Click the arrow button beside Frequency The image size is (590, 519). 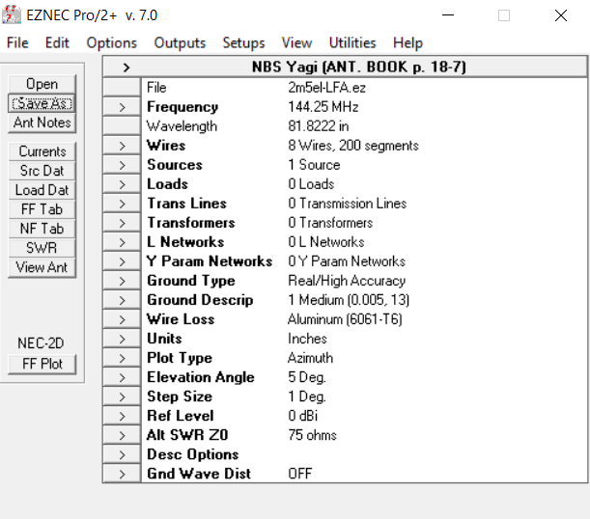coord(122,107)
